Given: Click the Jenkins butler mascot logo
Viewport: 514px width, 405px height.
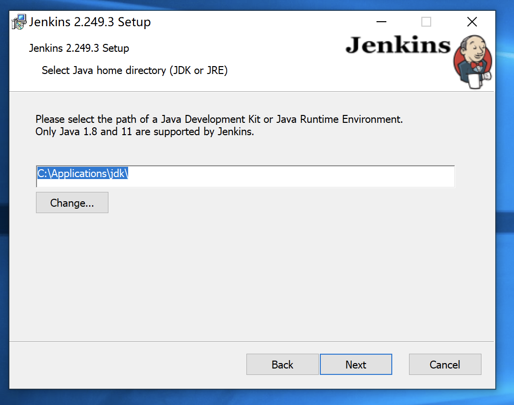Looking at the screenshot, I should (x=473, y=62).
